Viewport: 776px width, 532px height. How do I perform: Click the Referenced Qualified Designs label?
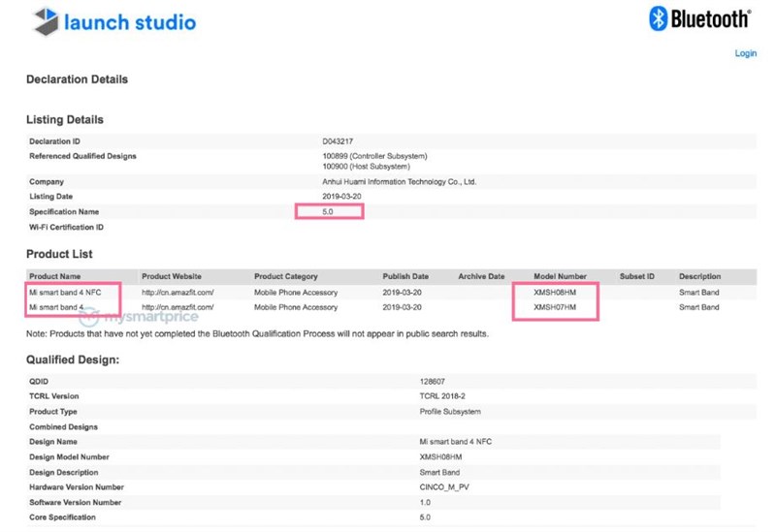click(x=82, y=156)
